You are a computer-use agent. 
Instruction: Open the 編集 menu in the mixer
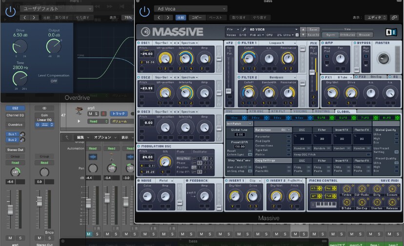click(82, 137)
